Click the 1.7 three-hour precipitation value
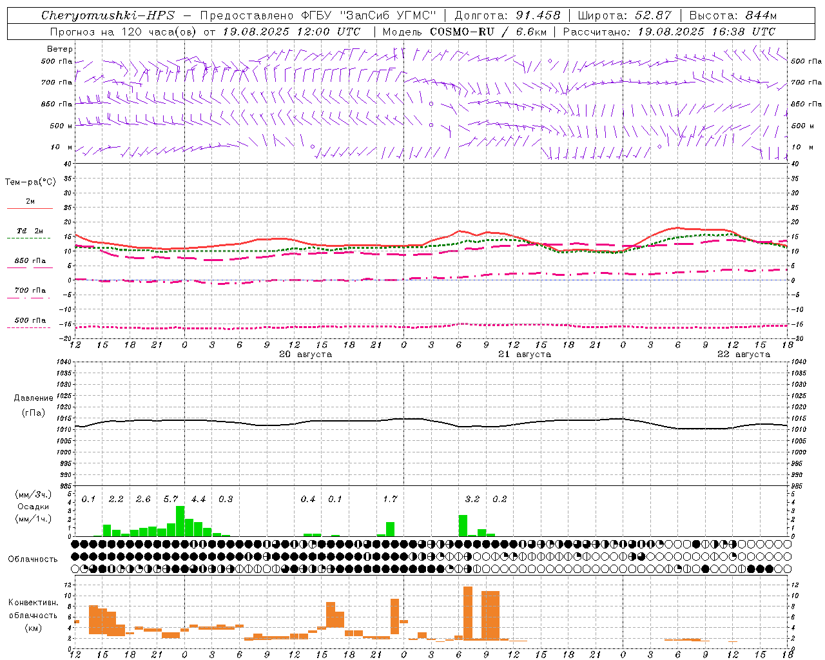The image size is (825, 660). point(390,500)
